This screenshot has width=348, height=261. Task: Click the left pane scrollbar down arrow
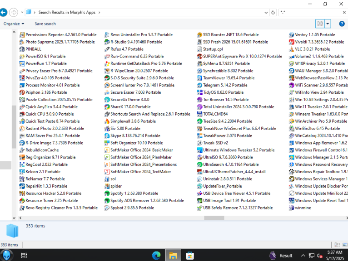14,218
